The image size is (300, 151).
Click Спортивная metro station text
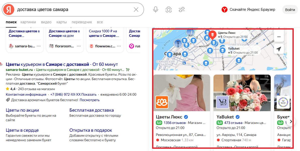pyautogui.click(x=231, y=140)
